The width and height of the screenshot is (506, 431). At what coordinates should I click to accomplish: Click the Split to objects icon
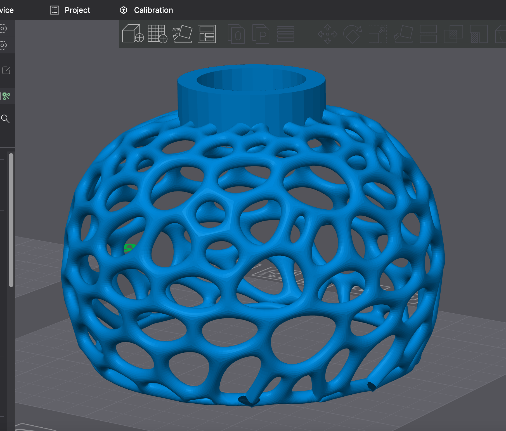[x=236, y=34]
